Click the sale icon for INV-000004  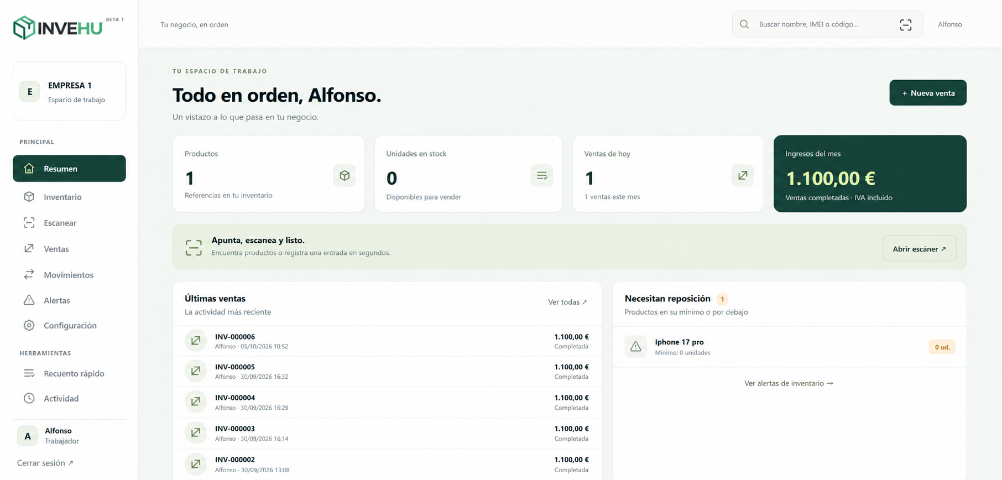(196, 401)
